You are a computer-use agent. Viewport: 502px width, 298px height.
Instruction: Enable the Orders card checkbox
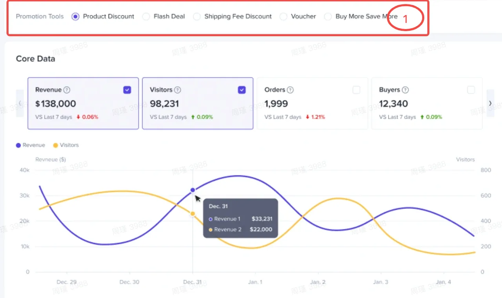(356, 90)
